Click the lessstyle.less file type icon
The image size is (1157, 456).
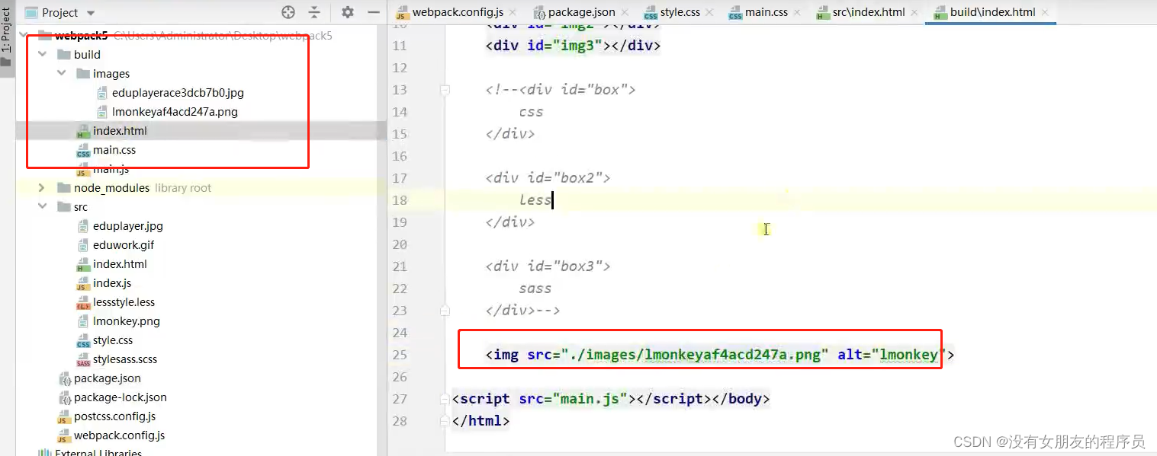coord(84,303)
